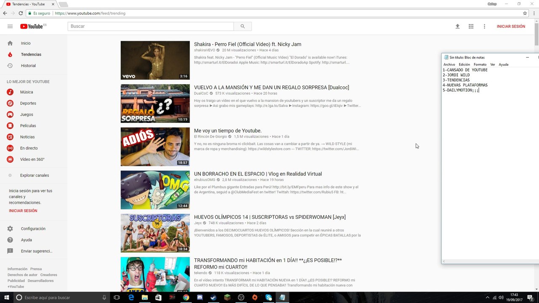The width and height of the screenshot is (539, 303).
Task: Open the VUELVO A LA MANSIÓN video title
Action: tap(272, 88)
